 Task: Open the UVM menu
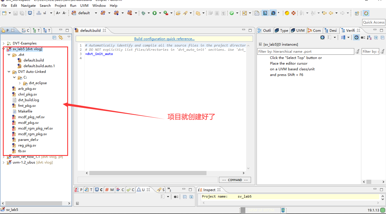pyautogui.click(x=84, y=5)
